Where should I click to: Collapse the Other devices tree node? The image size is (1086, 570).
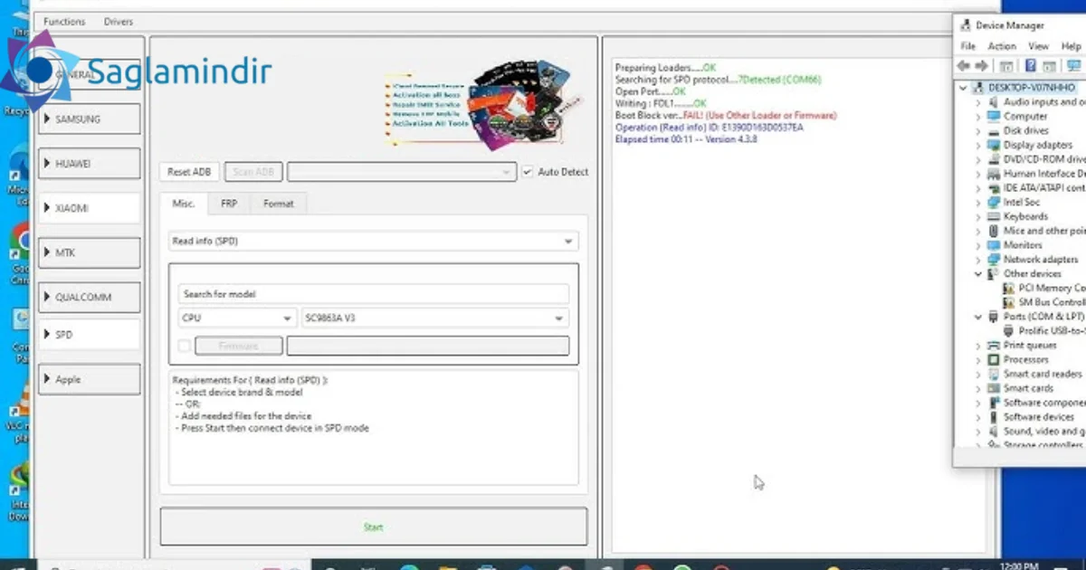click(x=978, y=274)
